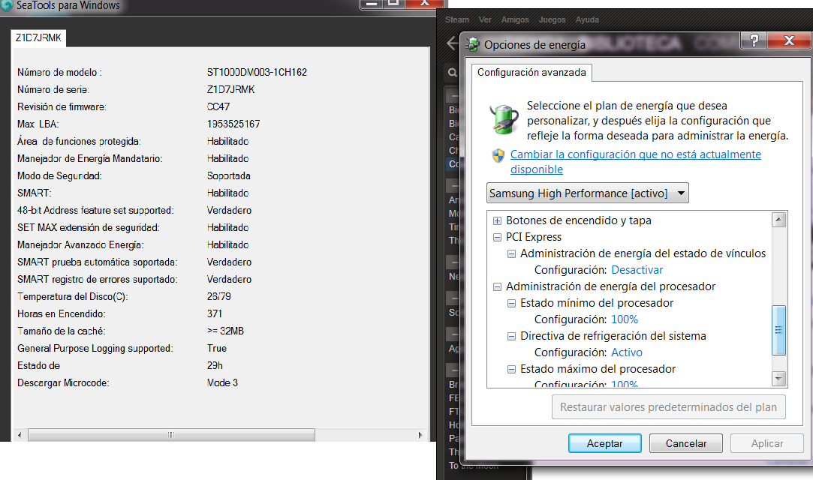813x480 pixels.
Task: Select the Z1D7JRMK tab in SeaTools
Action: click(38, 37)
